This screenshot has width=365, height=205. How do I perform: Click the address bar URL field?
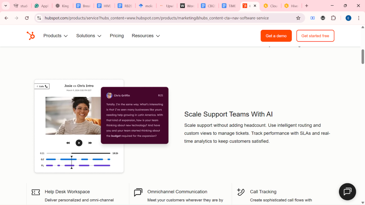(x=157, y=18)
